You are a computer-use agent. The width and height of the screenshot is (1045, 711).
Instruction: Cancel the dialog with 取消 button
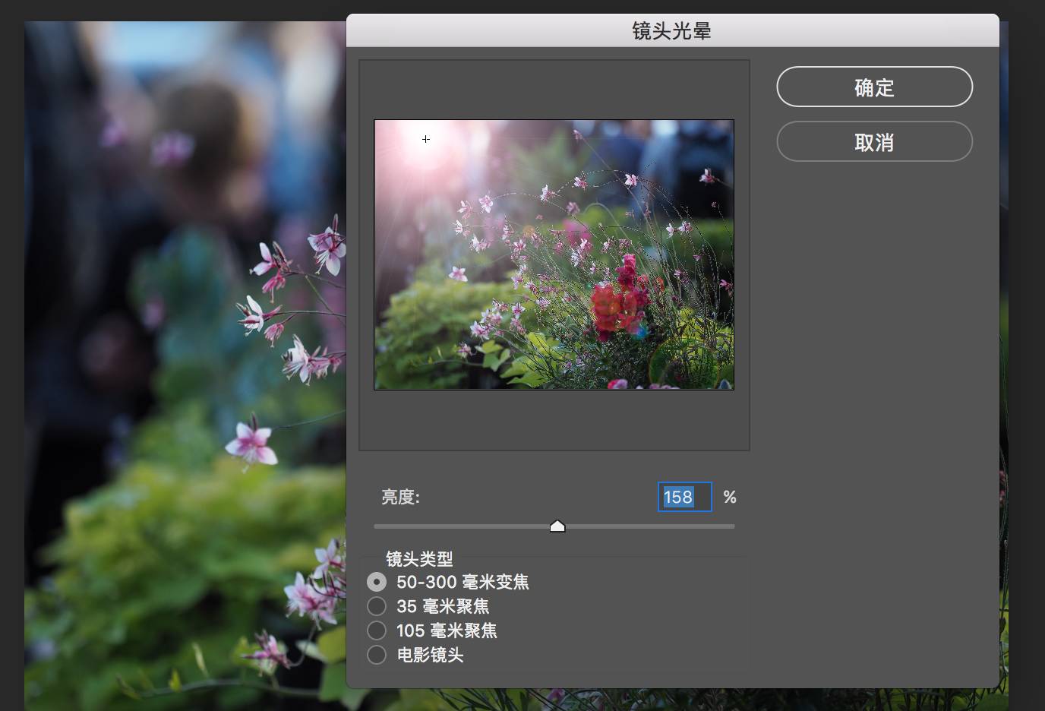point(874,141)
